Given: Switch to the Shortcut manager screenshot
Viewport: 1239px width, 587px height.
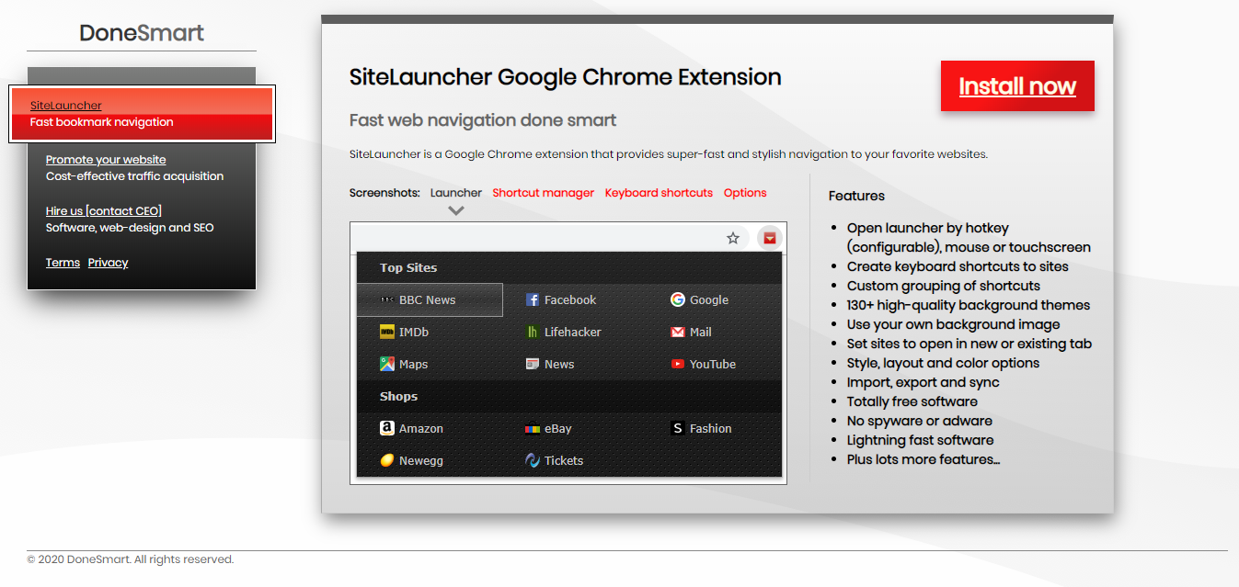Looking at the screenshot, I should (543, 193).
